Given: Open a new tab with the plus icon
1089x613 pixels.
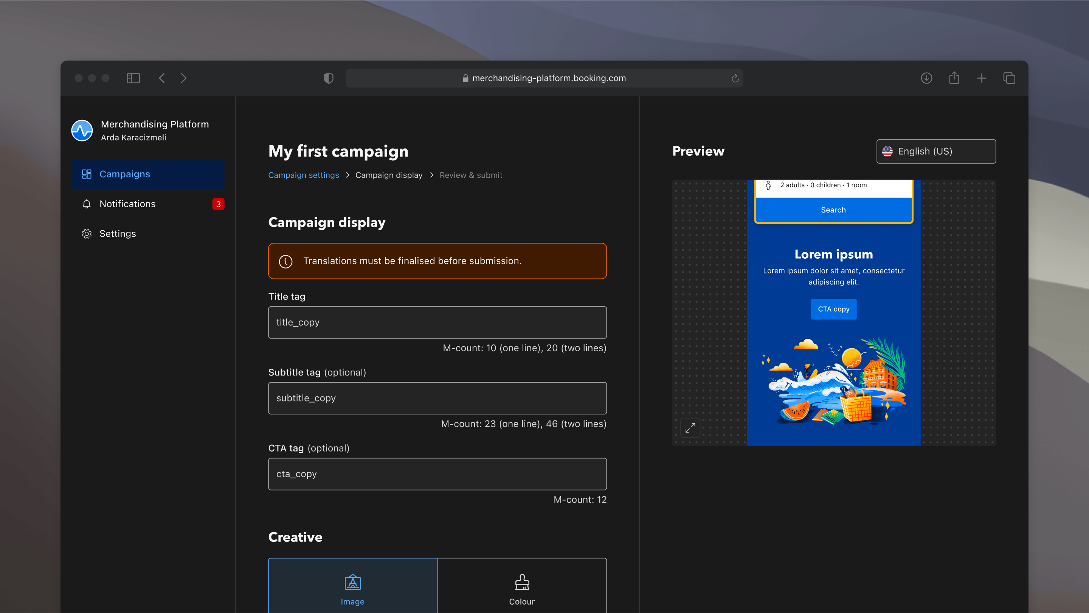Looking at the screenshot, I should coord(982,78).
